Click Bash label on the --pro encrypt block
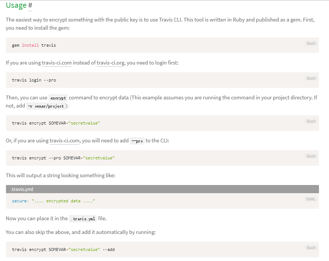The width and height of the screenshot is (329, 261). click(x=311, y=156)
